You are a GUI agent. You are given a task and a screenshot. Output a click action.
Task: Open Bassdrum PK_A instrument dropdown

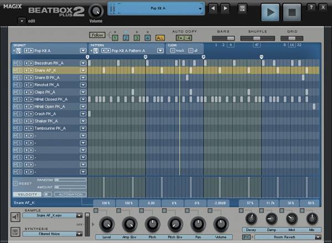83,63
